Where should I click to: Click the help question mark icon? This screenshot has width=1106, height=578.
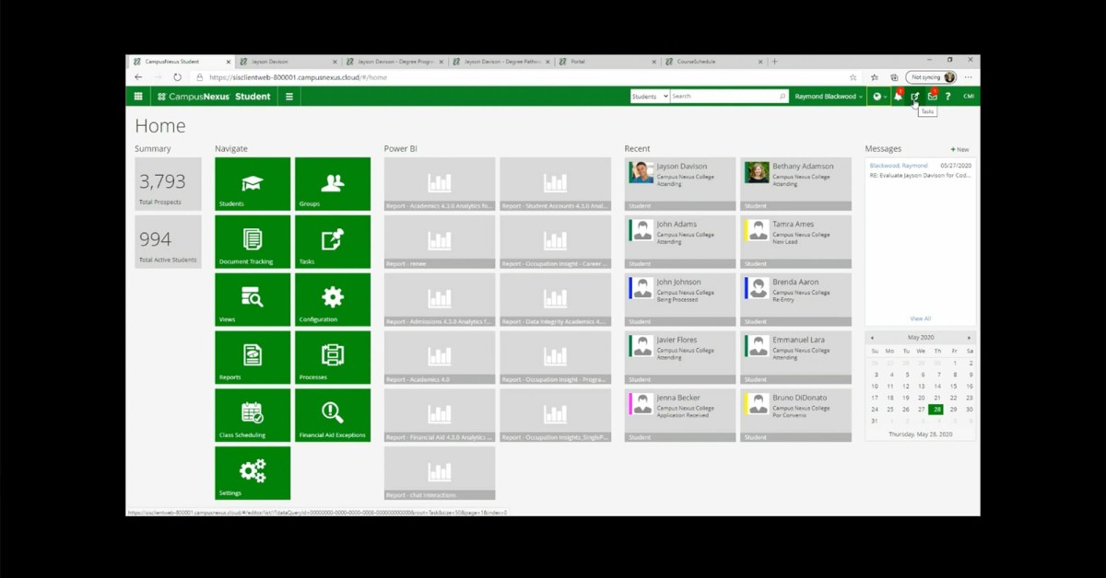click(947, 97)
